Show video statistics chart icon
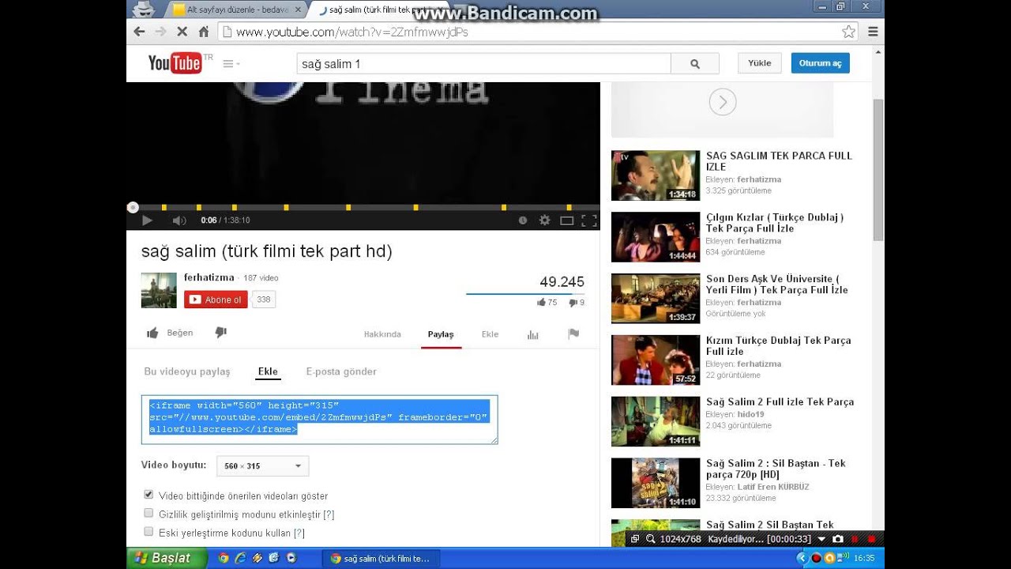The width and height of the screenshot is (1011, 569). point(532,334)
